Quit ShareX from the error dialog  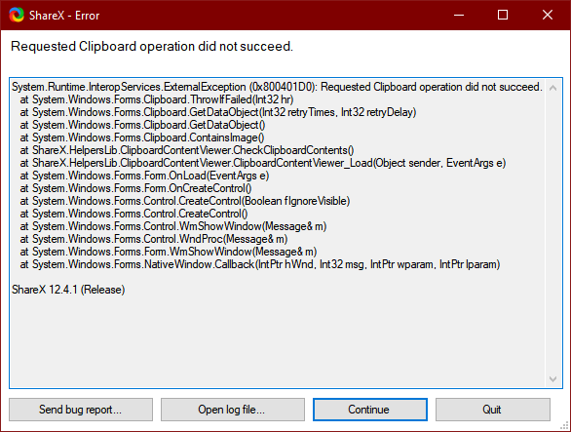point(493,410)
